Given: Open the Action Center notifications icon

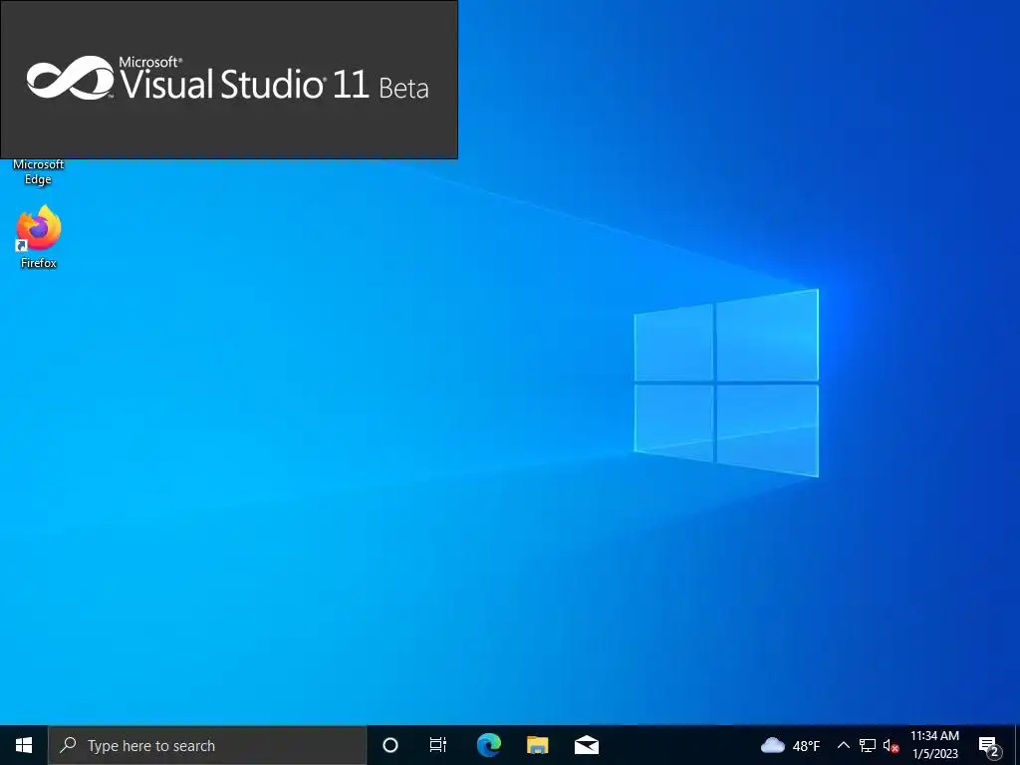Looking at the screenshot, I should [988, 746].
